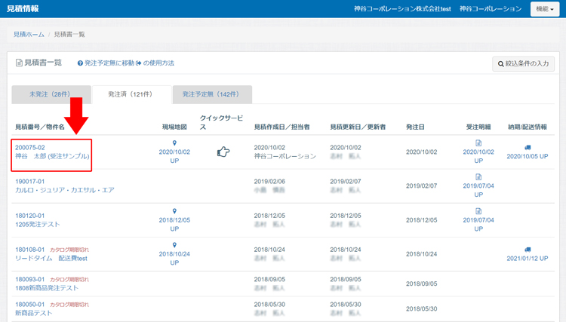Click delivery truck icon dated 2020/10/05
This screenshot has height=322, width=566.
pos(528,148)
